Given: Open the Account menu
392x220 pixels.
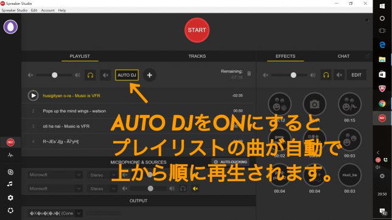Looking at the screenshot, I should [47, 10].
